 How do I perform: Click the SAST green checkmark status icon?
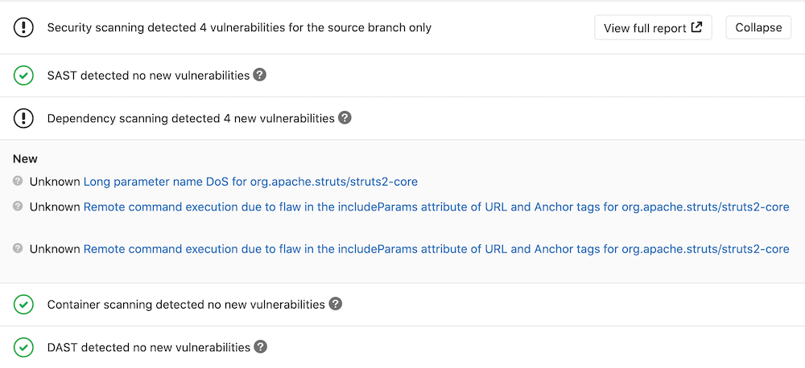point(24,76)
